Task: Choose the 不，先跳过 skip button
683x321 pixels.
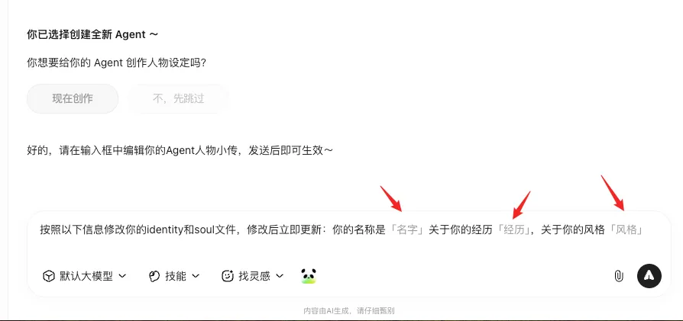Action: (179, 98)
